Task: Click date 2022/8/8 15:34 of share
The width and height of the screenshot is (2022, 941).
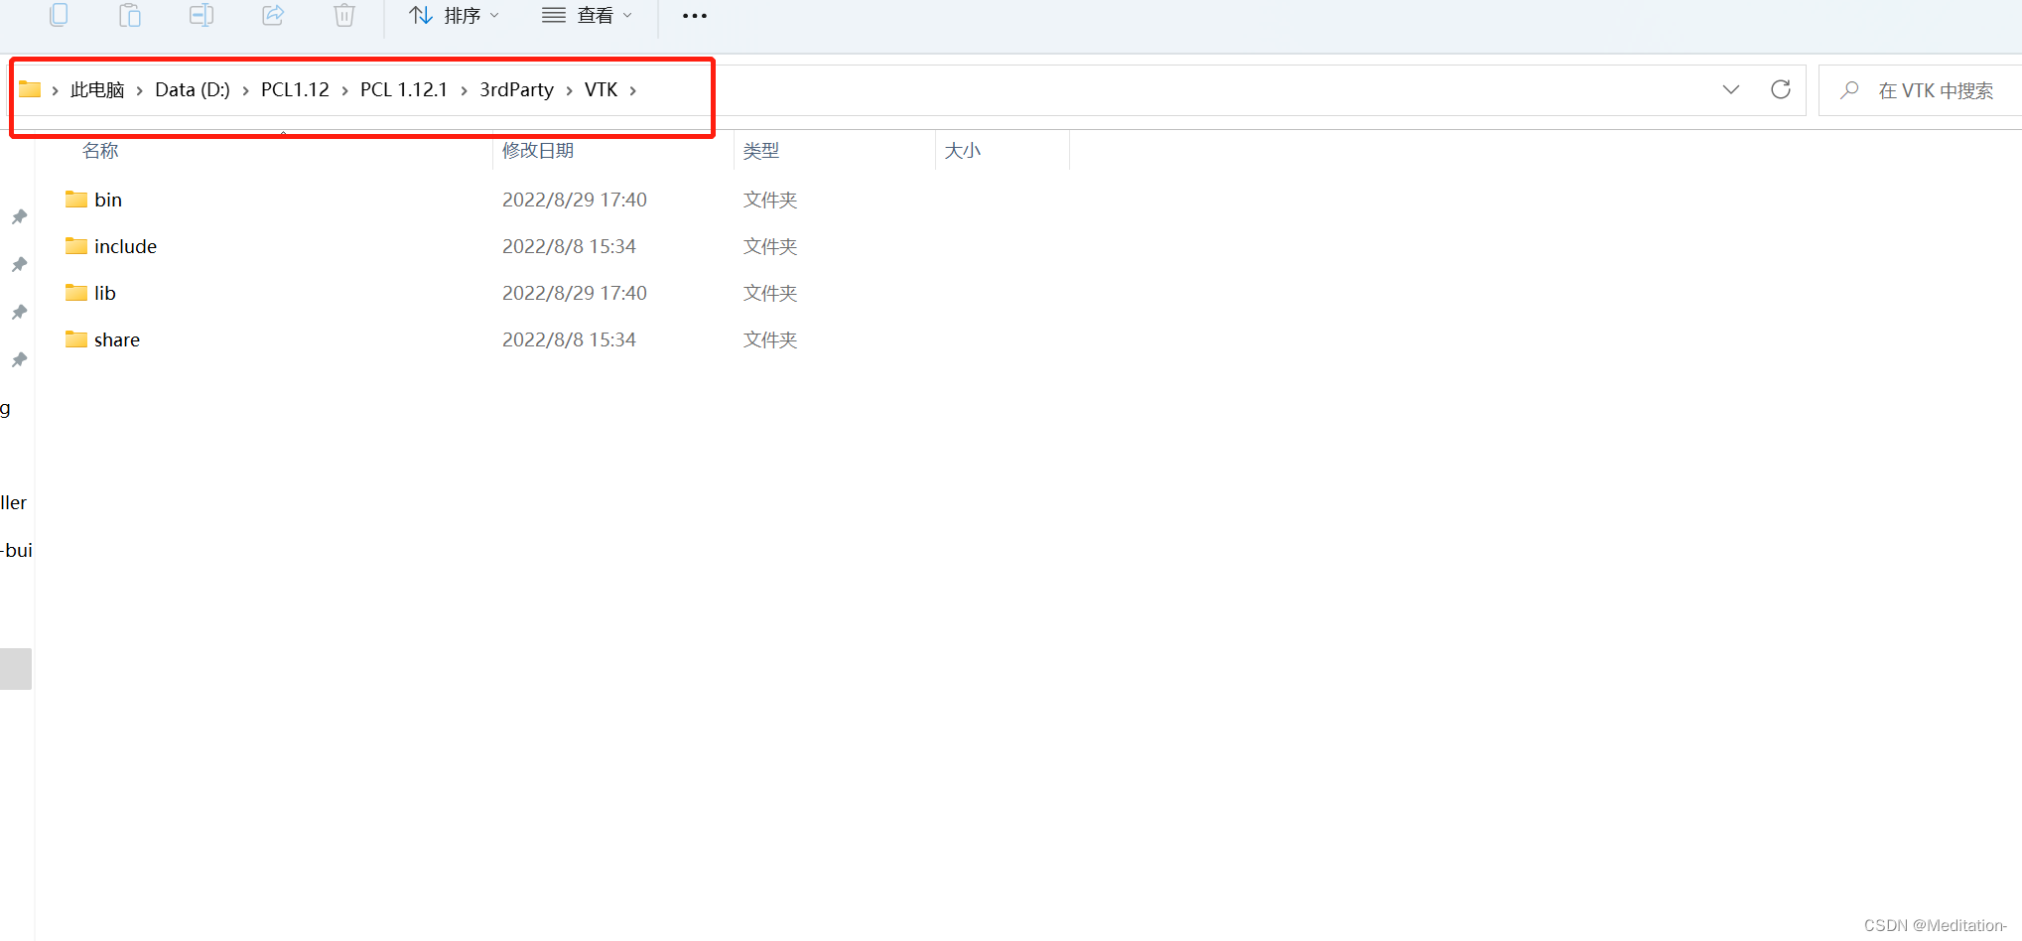Action: click(569, 339)
